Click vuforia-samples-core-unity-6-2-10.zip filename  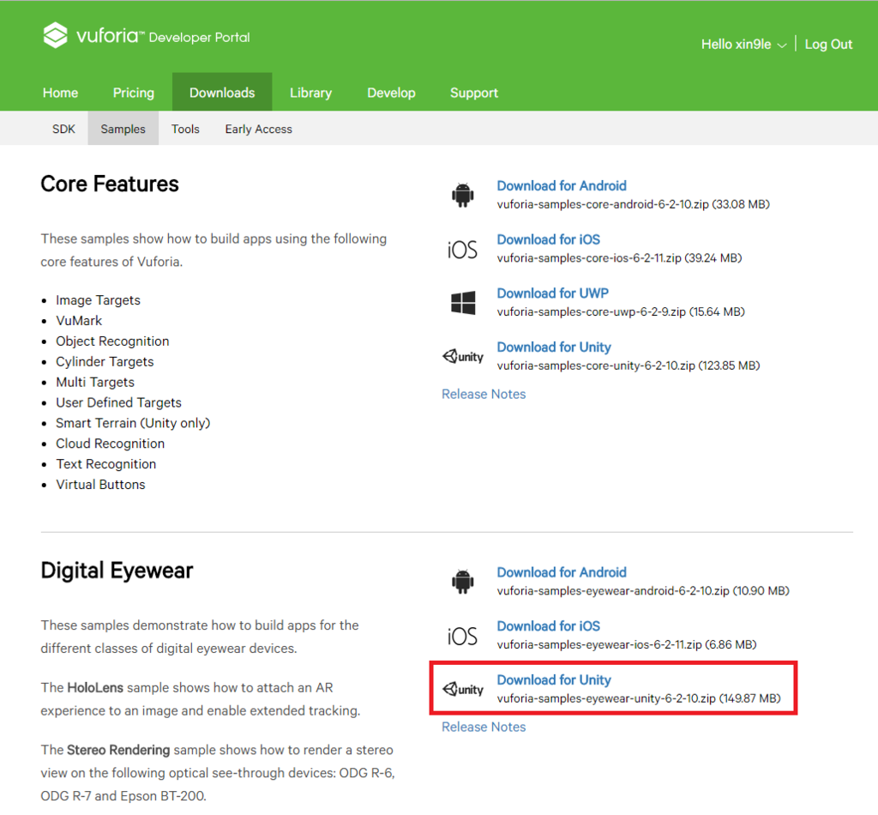(596, 365)
